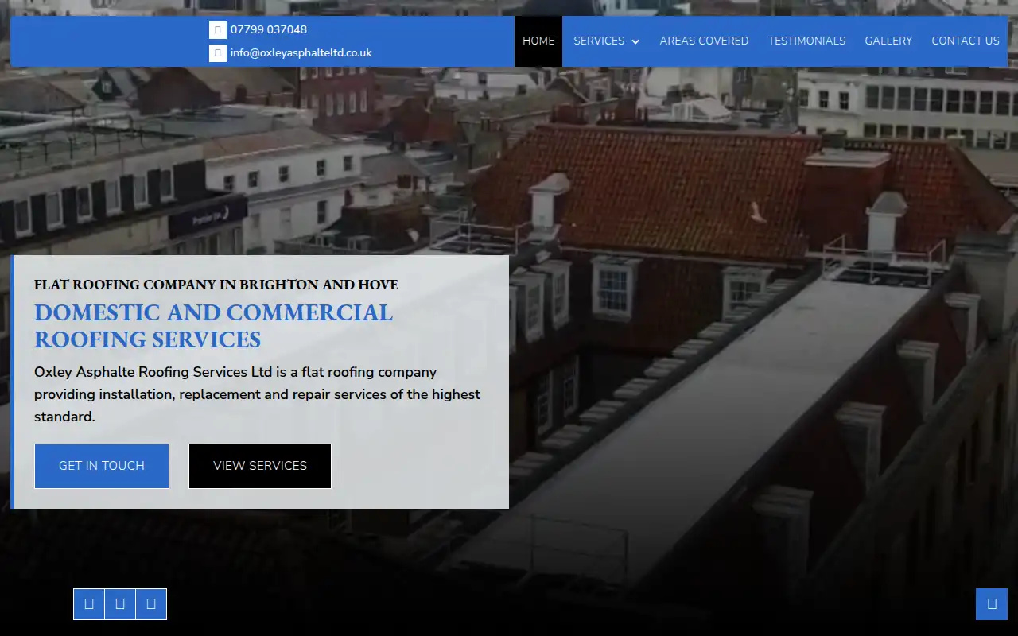The width and height of the screenshot is (1018, 636).
Task: Click the heading "FLAT ROOFING COMPANY IN BRIGHTON AND HOVE"
Action: [x=216, y=285]
